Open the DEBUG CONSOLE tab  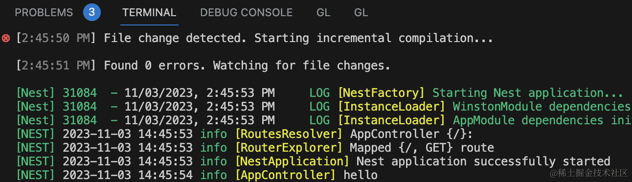click(x=246, y=13)
